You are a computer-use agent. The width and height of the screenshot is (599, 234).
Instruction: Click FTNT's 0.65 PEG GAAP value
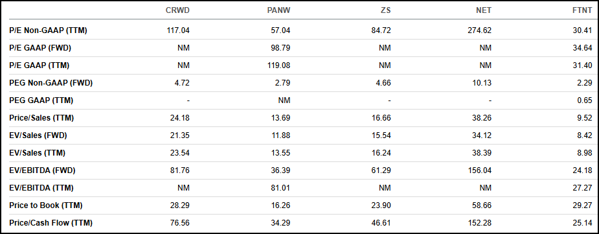(x=585, y=100)
